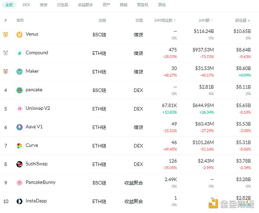Click the PancakeBunny logo icon

(x=19, y=183)
